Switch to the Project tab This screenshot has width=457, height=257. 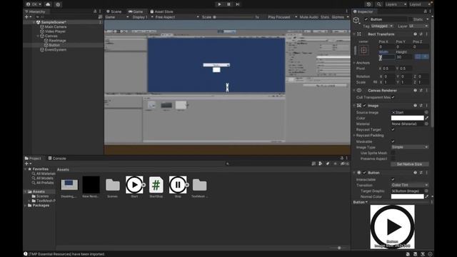[33, 158]
